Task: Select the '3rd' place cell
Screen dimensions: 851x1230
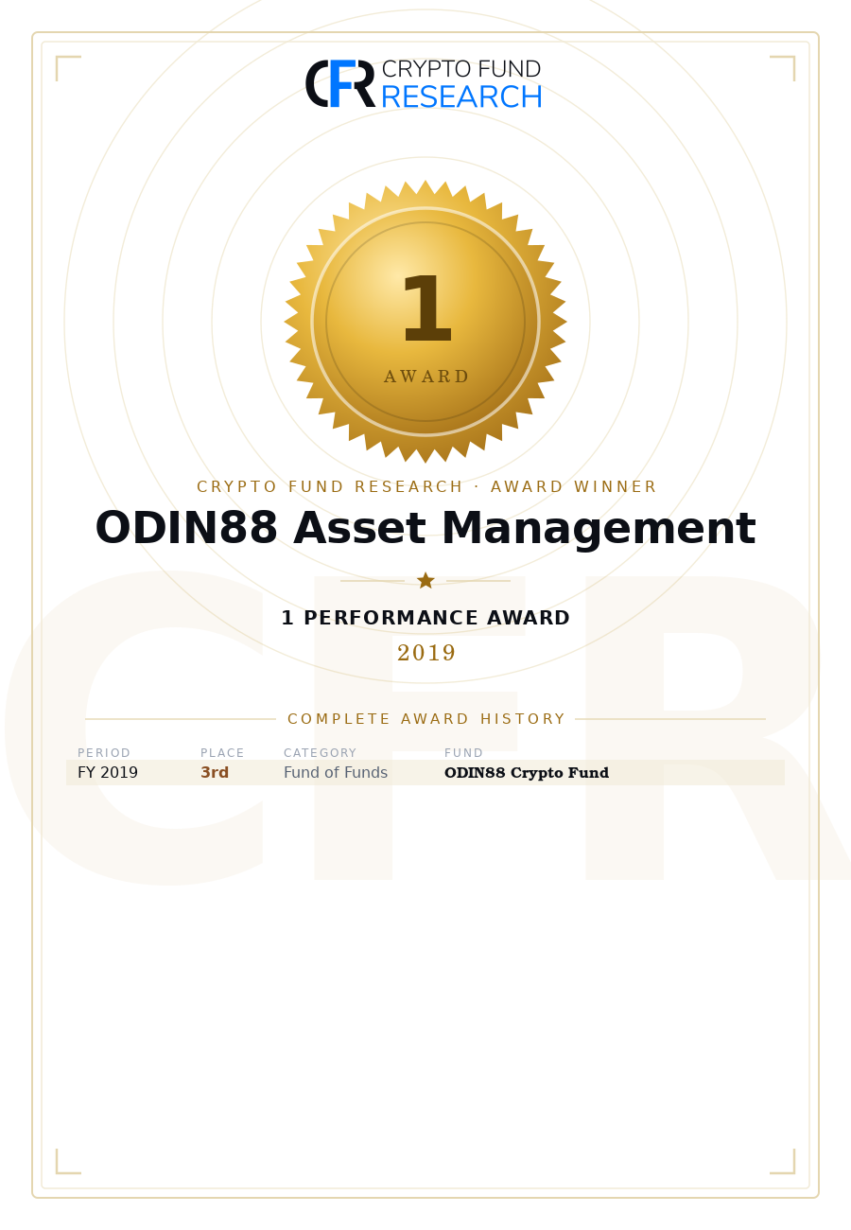Action: [215, 773]
